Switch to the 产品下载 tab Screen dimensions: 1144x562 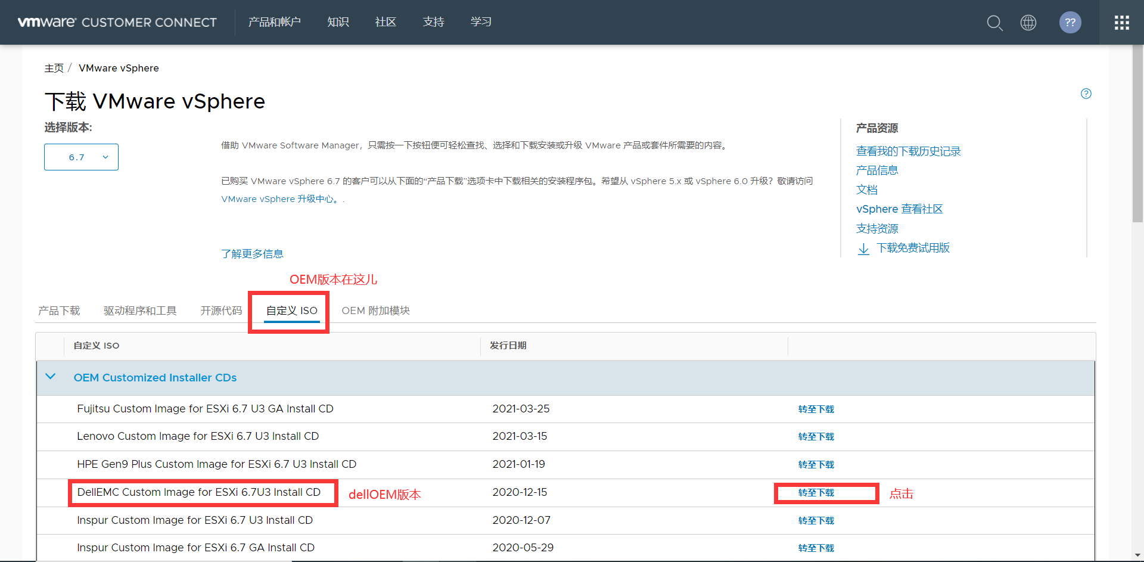59,311
